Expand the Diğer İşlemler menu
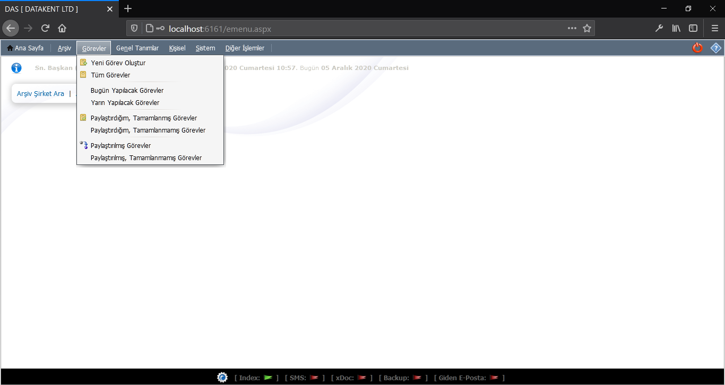Screen dimensions: 725x385 point(245,48)
